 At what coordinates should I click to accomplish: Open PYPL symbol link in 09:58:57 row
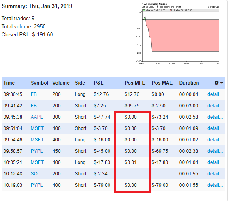pos(37,151)
